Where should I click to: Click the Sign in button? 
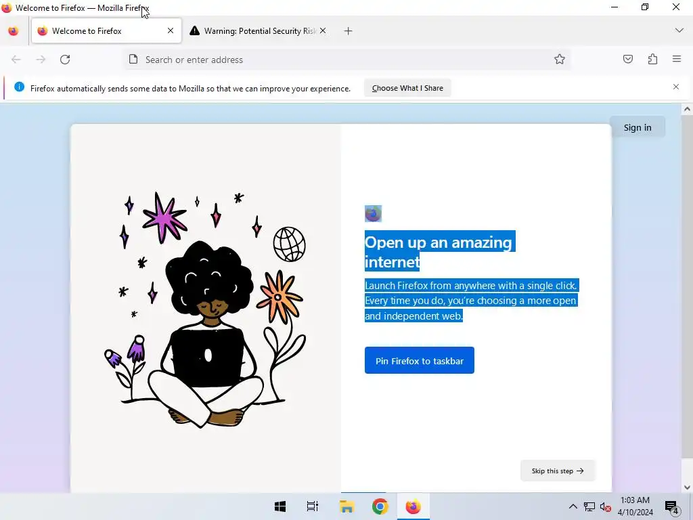(x=638, y=127)
